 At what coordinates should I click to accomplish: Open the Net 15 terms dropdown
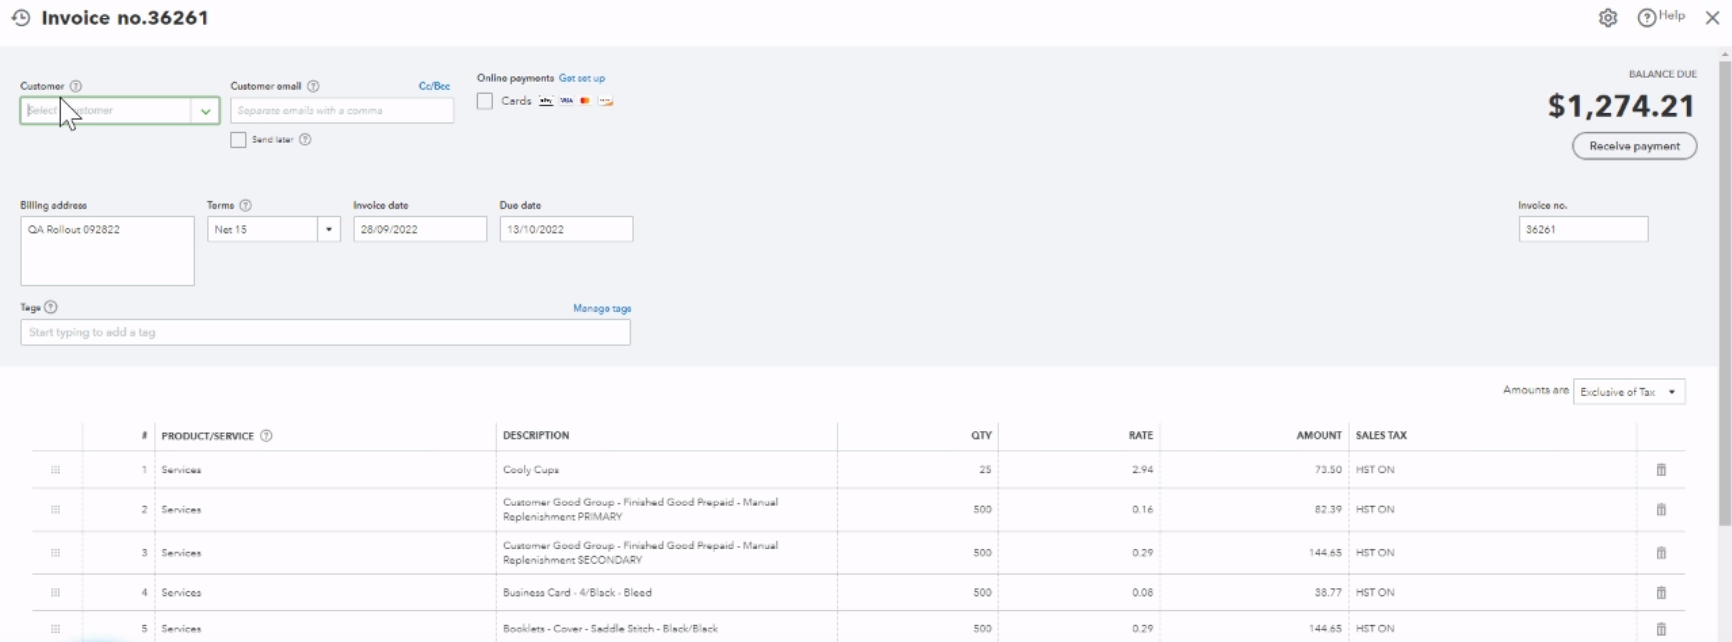tap(329, 229)
